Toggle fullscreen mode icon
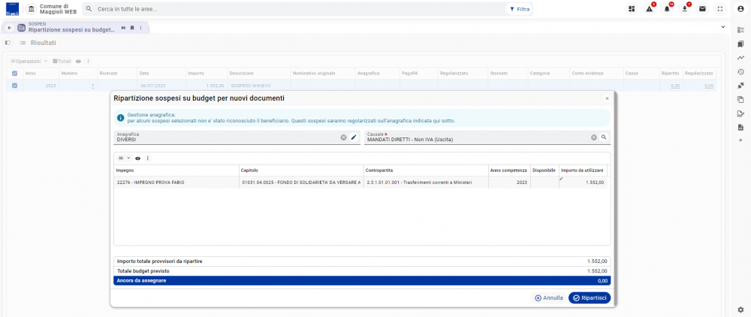The width and height of the screenshot is (751, 317). (720, 9)
